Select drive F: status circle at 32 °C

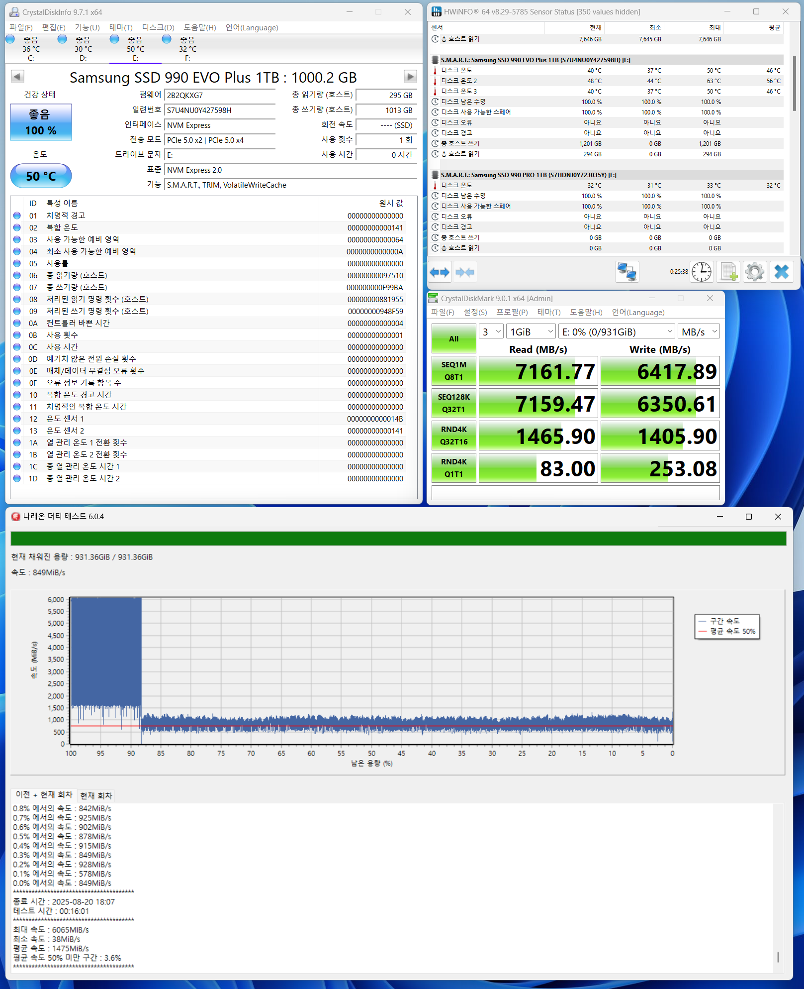167,39
